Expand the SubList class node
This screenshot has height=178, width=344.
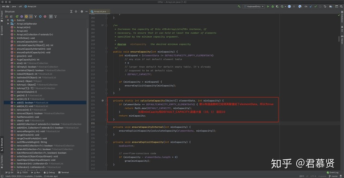pyautogui.click(x=8, y=20)
